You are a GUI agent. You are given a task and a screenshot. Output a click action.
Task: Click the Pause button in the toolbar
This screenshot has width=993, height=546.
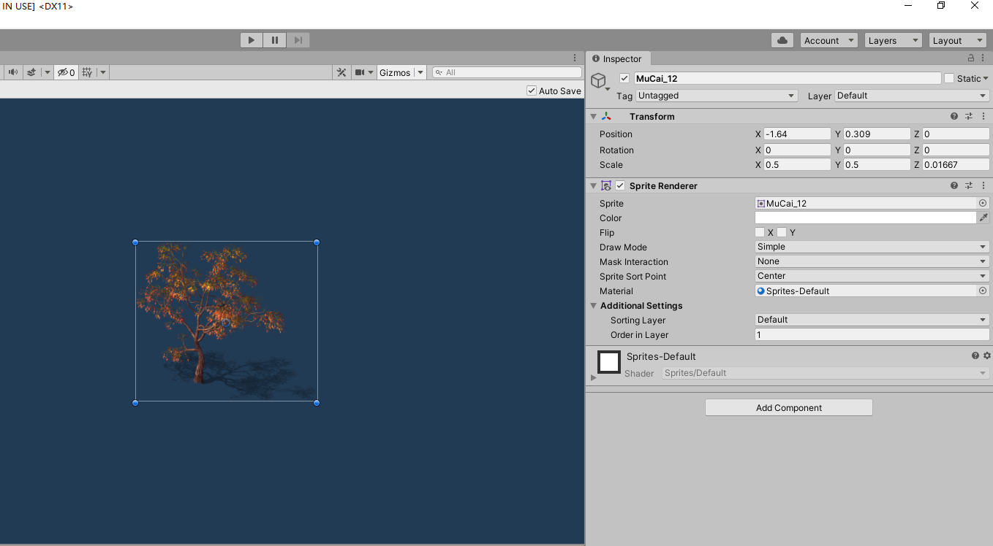[x=274, y=40]
